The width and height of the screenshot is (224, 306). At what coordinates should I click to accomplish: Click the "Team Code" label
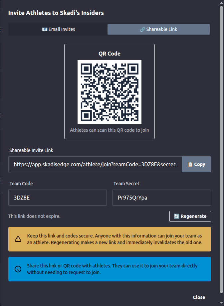point(21,184)
